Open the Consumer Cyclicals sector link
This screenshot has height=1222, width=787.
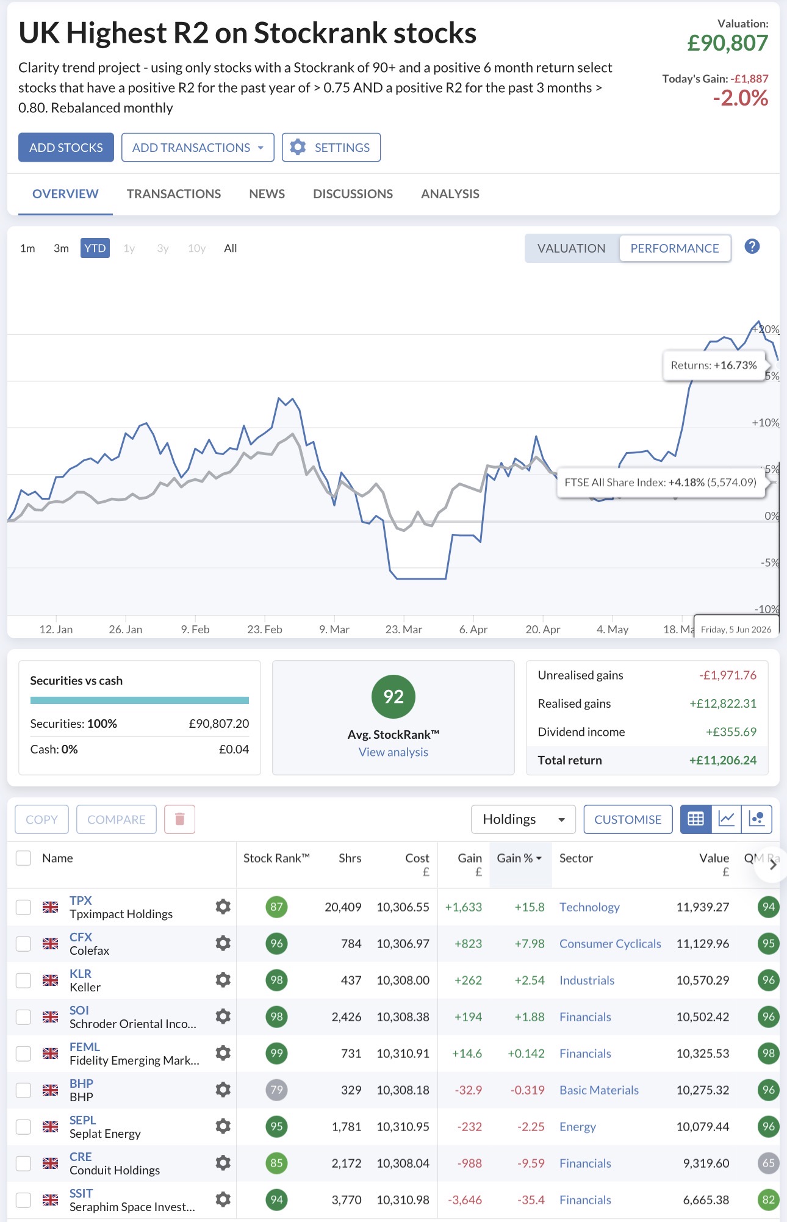point(610,944)
